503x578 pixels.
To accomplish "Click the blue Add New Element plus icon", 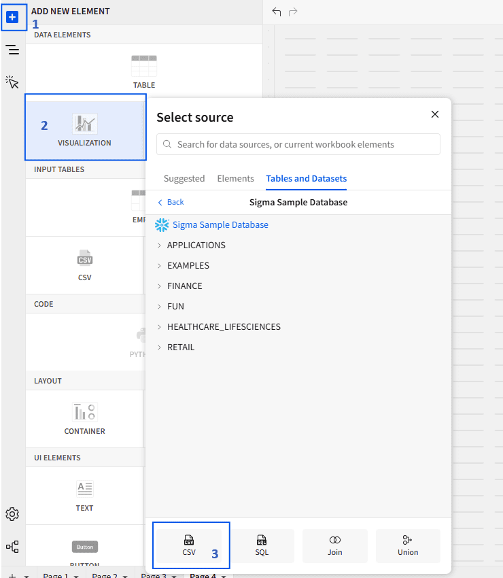I will pos(12,17).
